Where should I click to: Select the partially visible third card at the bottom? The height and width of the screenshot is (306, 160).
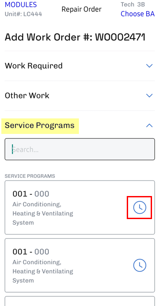click(80, 301)
